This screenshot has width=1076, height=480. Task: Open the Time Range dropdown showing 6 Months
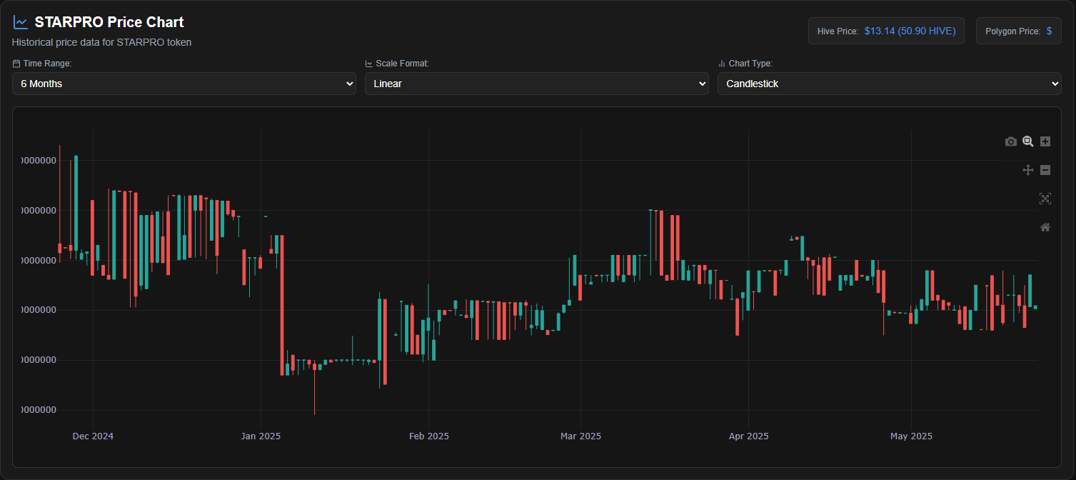(x=184, y=84)
